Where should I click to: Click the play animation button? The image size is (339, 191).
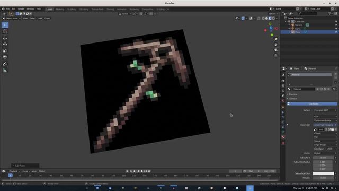[x=142, y=171]
